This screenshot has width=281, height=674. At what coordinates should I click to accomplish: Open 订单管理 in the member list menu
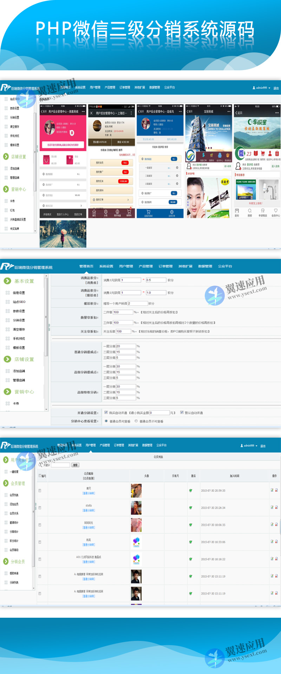[x=119, y=445]
